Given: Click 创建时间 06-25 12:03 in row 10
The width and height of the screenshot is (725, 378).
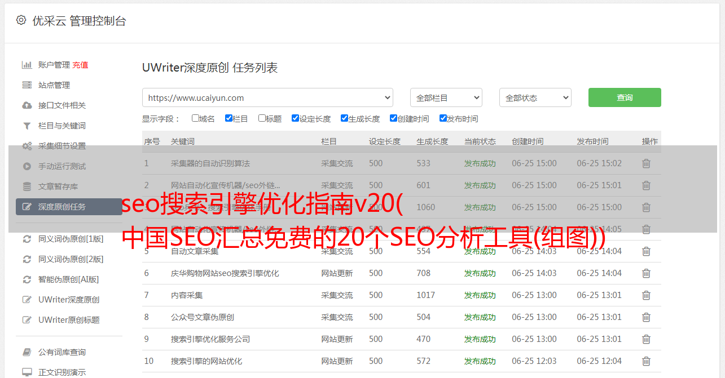Looking at the screenshot, I should tap(534, 361).
